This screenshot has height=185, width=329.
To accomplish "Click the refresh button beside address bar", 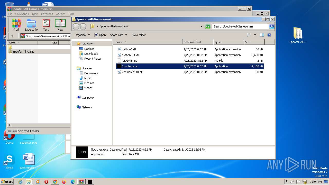I will coord(208,26).
